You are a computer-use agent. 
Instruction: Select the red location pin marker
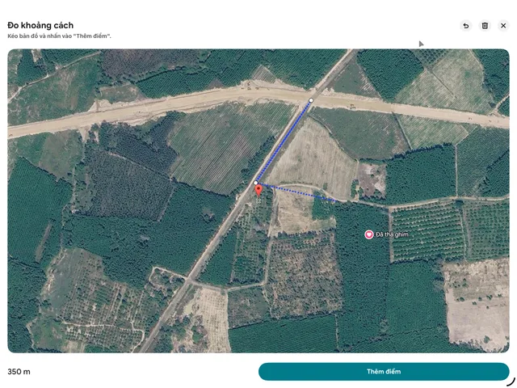click(x=258, y=191)
